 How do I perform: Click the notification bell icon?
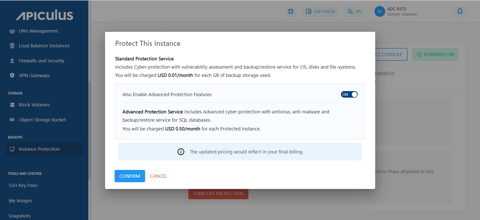click(460, 11)
